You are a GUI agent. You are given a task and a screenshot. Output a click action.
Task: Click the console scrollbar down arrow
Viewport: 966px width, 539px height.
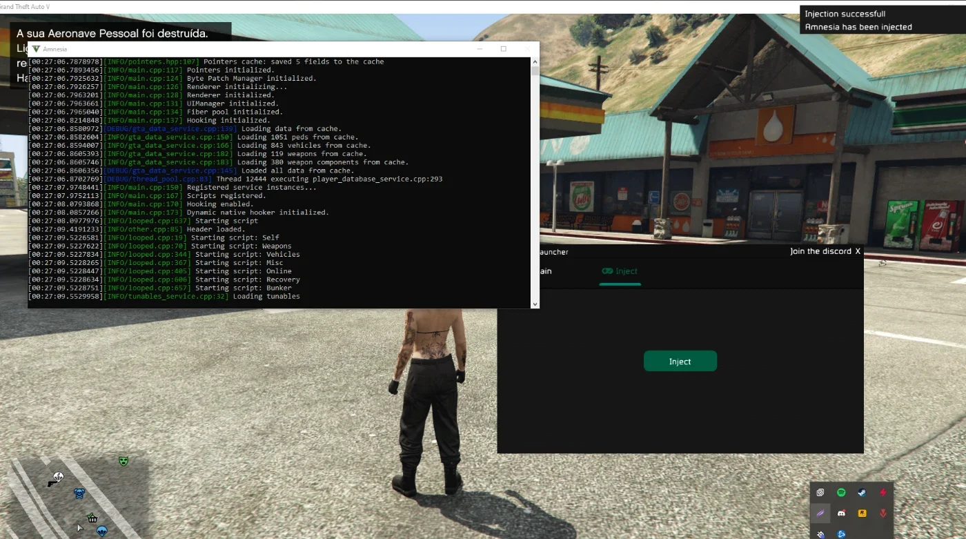point(535,304)
